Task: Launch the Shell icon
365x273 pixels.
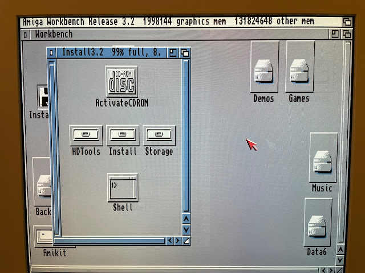Action: coord(123,188)
